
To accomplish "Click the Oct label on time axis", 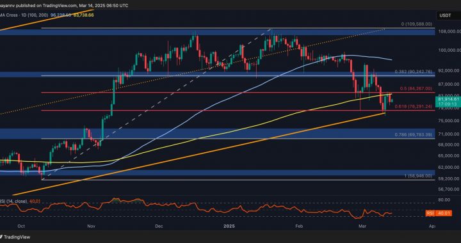I will [x=21, y=226].
